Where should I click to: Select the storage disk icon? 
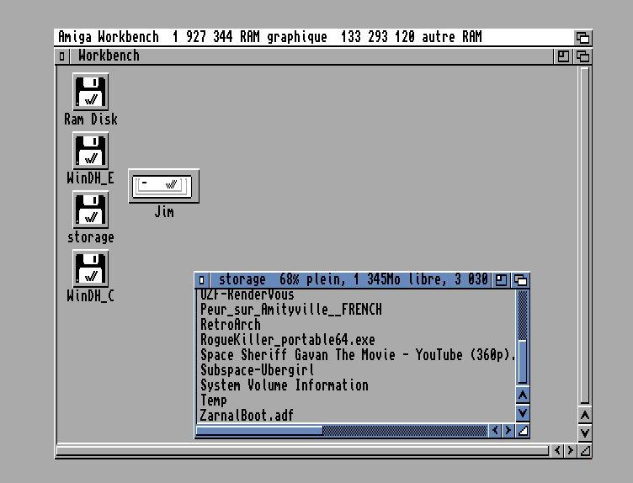pos(90,210)
